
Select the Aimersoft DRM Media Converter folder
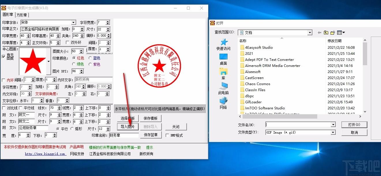(270, 65)
